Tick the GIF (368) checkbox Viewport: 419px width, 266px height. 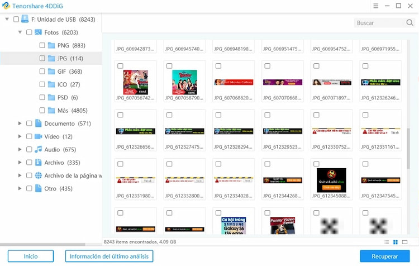pyautogui.click(x=42, y=72)
